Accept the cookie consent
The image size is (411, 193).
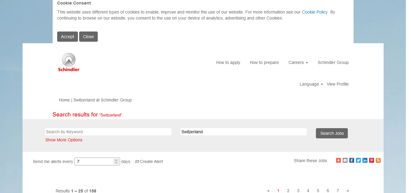pos(67,37)
